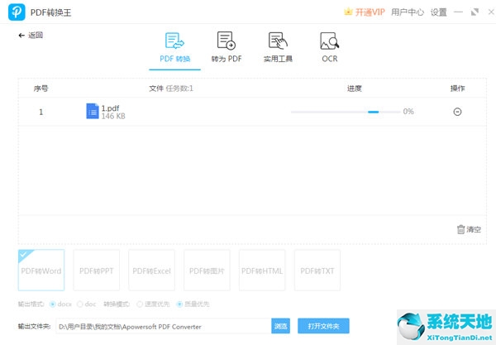This screenshot has height=345, width=496.
Task: Open 用户中心
Action: (x=408, y=12)
